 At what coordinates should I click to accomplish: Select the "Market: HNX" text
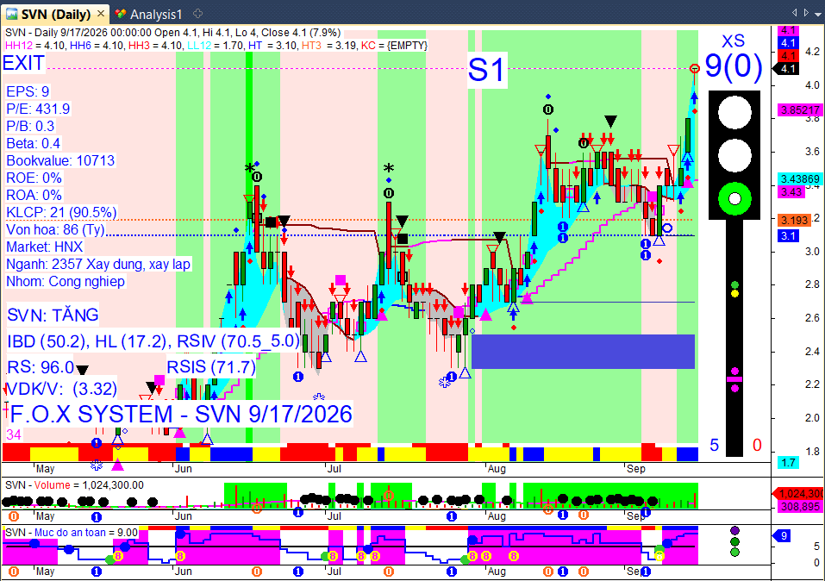click(45, 247)
